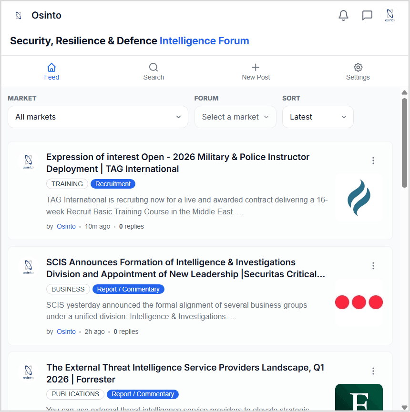Open the SCIS Announces Formation post title
This screenshot has width=410, height=412.
pos(185,268)
